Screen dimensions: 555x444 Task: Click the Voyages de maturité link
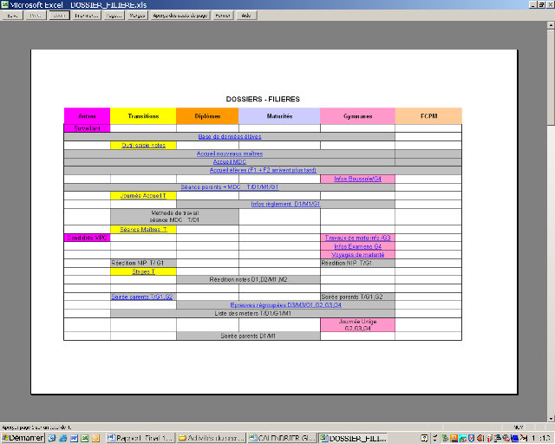[x=358, y=255]
